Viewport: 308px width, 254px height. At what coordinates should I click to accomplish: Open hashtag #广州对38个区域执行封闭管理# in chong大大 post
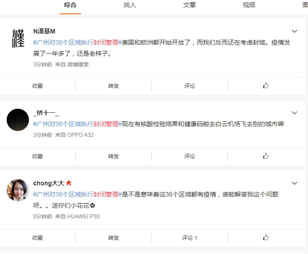coord(77,194)
